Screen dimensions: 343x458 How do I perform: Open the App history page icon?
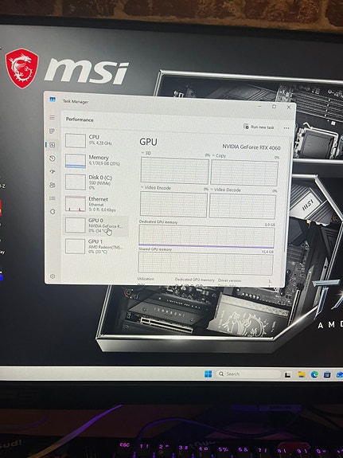[53, 159]
